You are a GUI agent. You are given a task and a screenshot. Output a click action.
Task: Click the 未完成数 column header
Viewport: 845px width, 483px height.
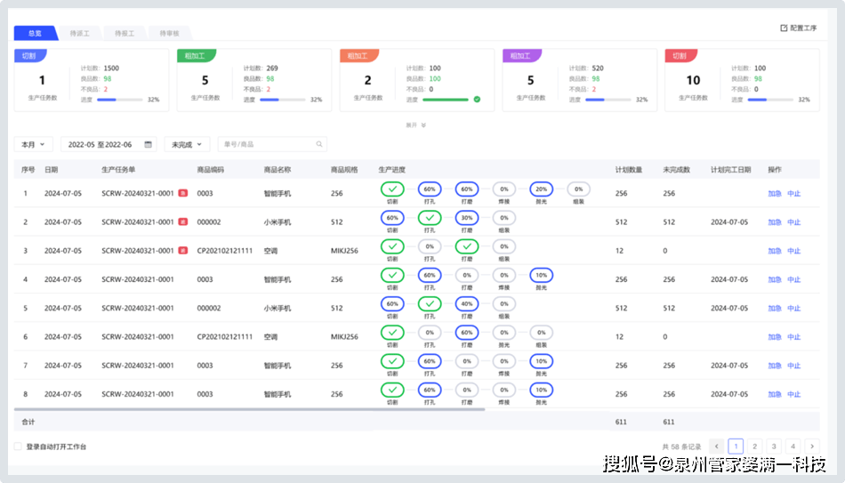676,170
